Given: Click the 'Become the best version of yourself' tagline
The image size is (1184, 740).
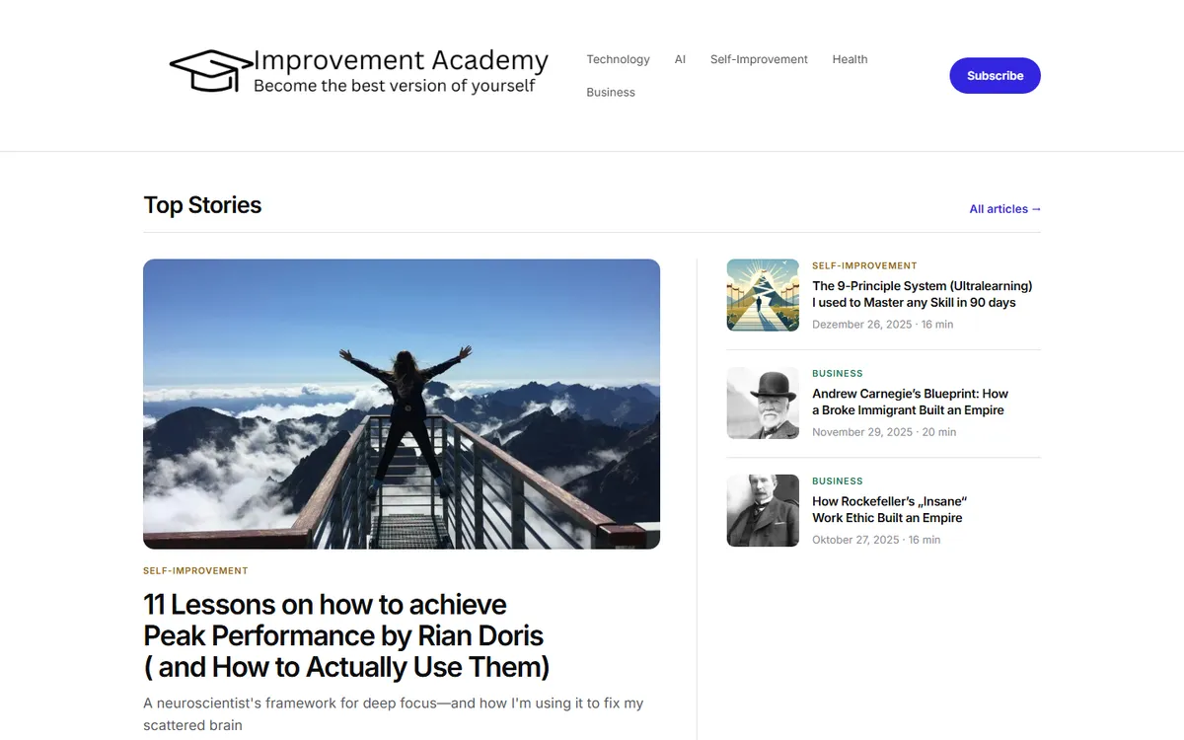Looking at the screenshot, I should [x=394, y=86].
